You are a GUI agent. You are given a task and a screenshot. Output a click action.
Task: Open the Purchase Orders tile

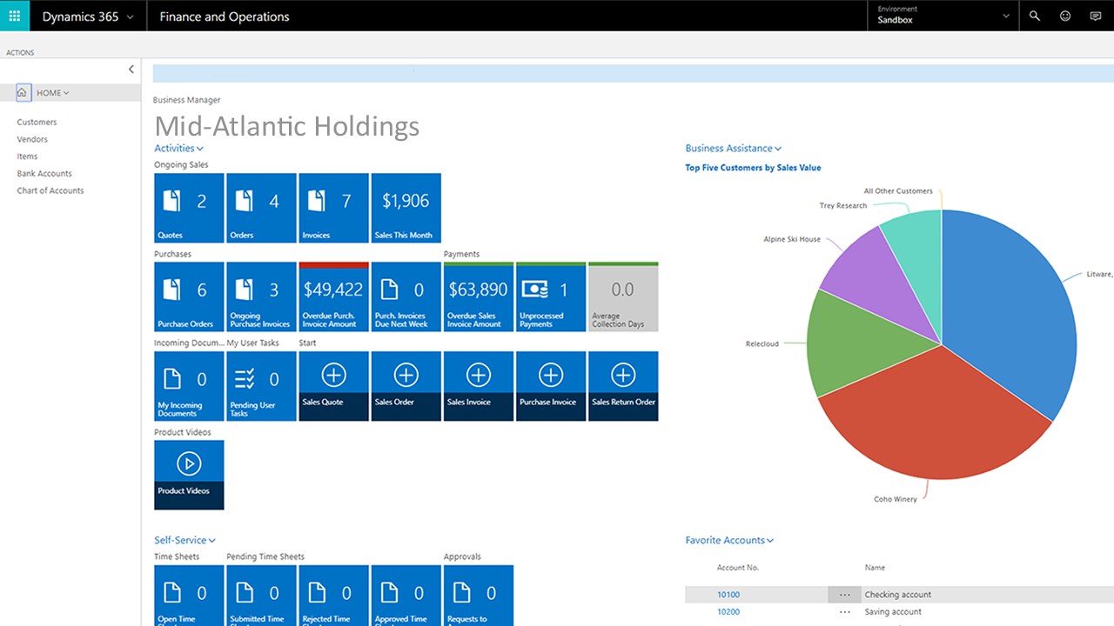(x=189, y=296)
